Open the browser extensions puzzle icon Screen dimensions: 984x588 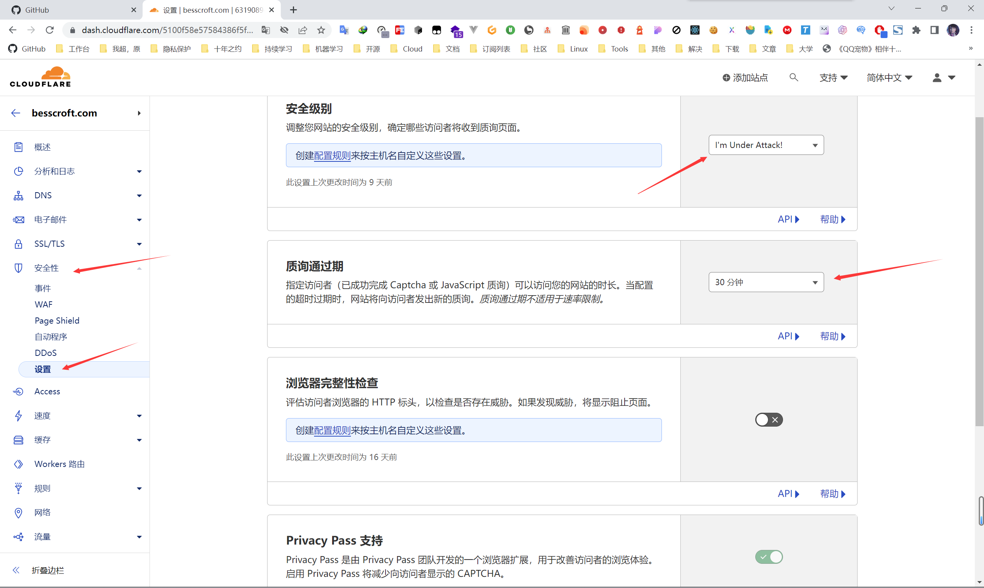tap(916, 30)
